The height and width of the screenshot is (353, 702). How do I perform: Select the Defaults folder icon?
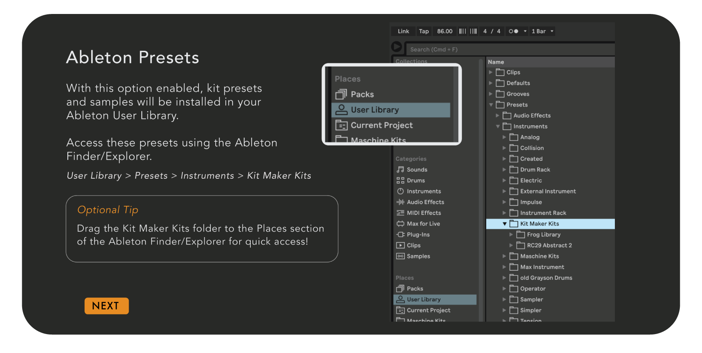tap(500, 83)
